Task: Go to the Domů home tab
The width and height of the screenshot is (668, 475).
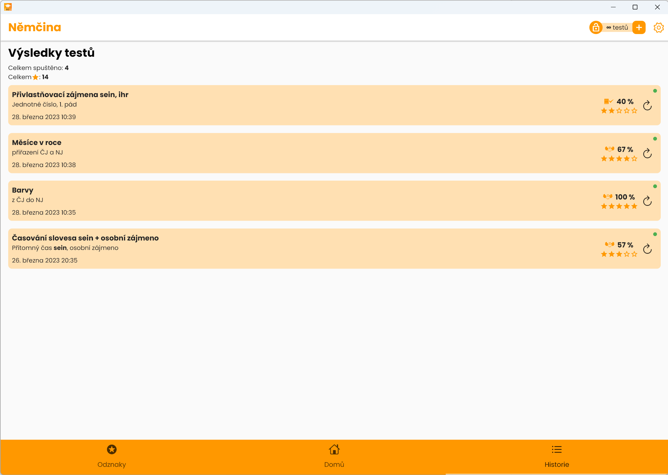Action: [334, 456]
